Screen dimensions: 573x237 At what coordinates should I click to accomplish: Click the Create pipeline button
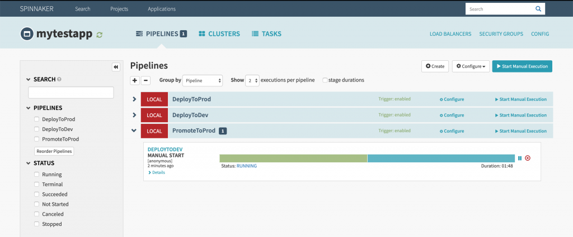point(435,66)
